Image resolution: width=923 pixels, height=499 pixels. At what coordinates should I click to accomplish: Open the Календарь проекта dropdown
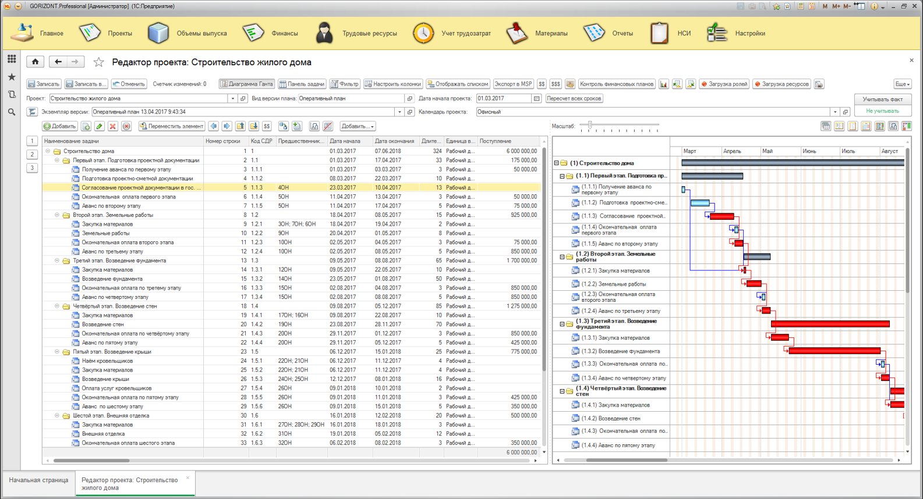click(x=835, y=112)
